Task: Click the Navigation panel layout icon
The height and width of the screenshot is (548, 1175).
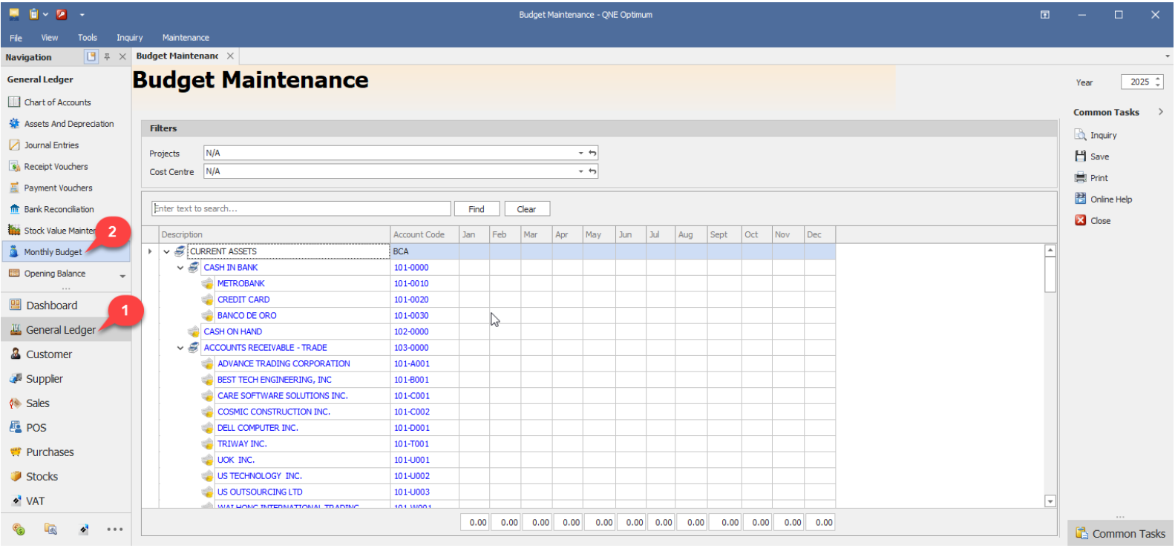Action: click(x=91, y=56)
